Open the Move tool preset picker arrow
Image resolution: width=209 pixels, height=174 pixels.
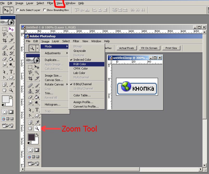point(12,10)
